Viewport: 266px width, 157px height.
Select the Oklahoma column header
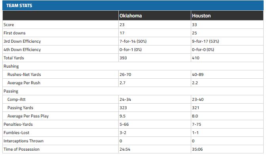tap(131, 16)
